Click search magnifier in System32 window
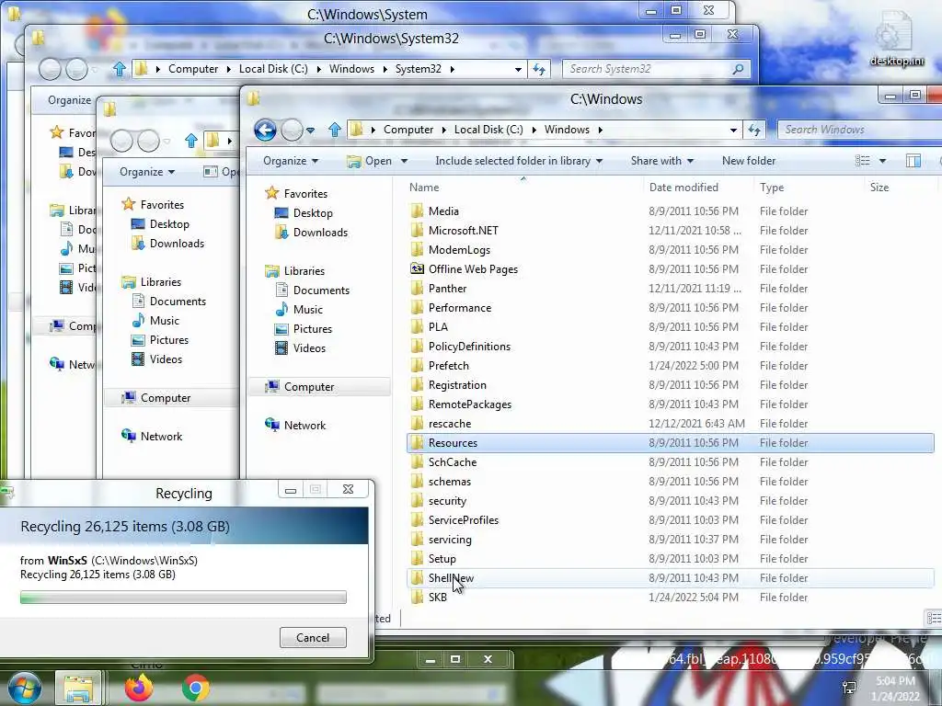 click(x=739, y=69)
